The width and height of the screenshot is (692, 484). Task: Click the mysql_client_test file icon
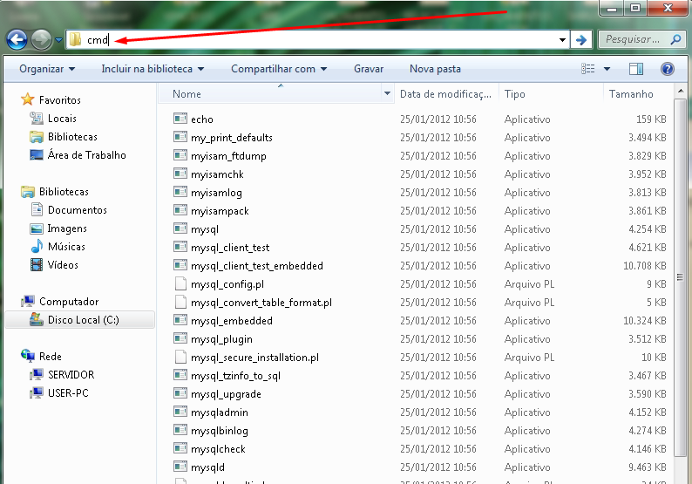tap(180, 247)
